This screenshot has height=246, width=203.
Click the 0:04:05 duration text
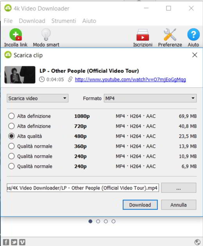55,80
